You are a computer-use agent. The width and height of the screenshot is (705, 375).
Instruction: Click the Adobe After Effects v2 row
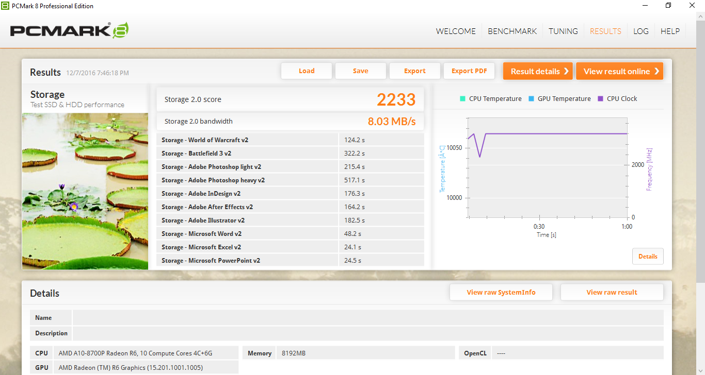pyautogui.click(x=290, y=207)
